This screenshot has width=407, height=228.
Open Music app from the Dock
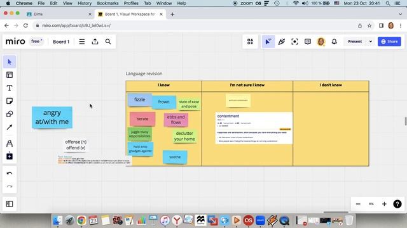coord(165,220)
